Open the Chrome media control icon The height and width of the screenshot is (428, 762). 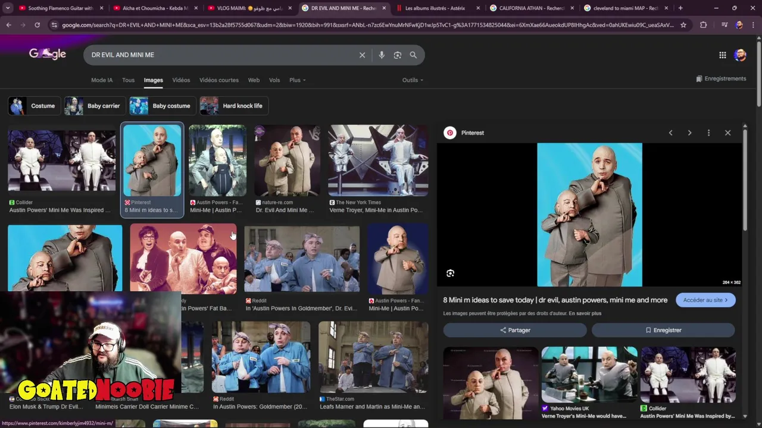(x=724, y=25)
